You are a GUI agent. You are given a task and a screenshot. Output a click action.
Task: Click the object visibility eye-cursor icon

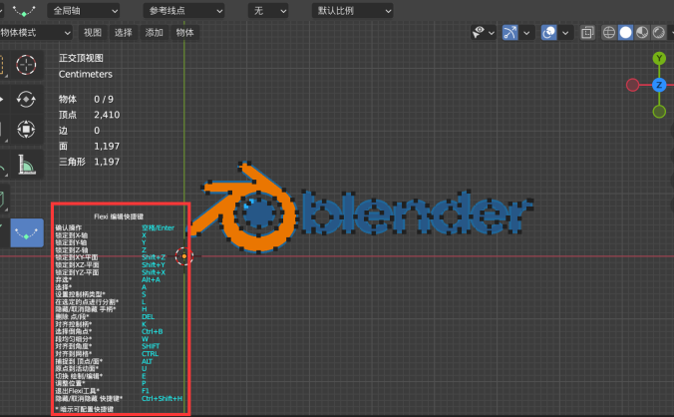click(x=478, y=33)
